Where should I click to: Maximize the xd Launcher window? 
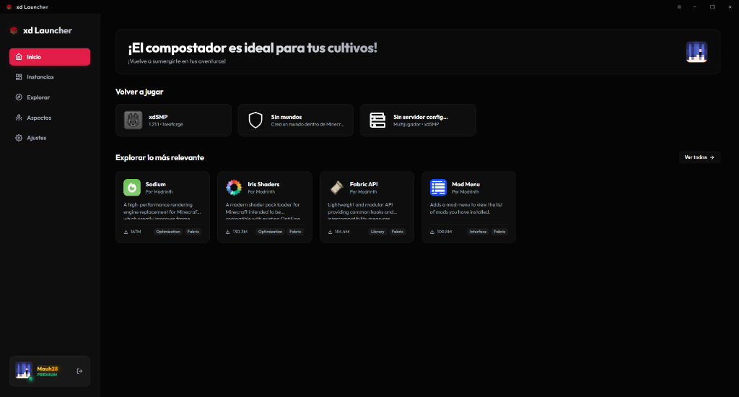coord(712,7)
